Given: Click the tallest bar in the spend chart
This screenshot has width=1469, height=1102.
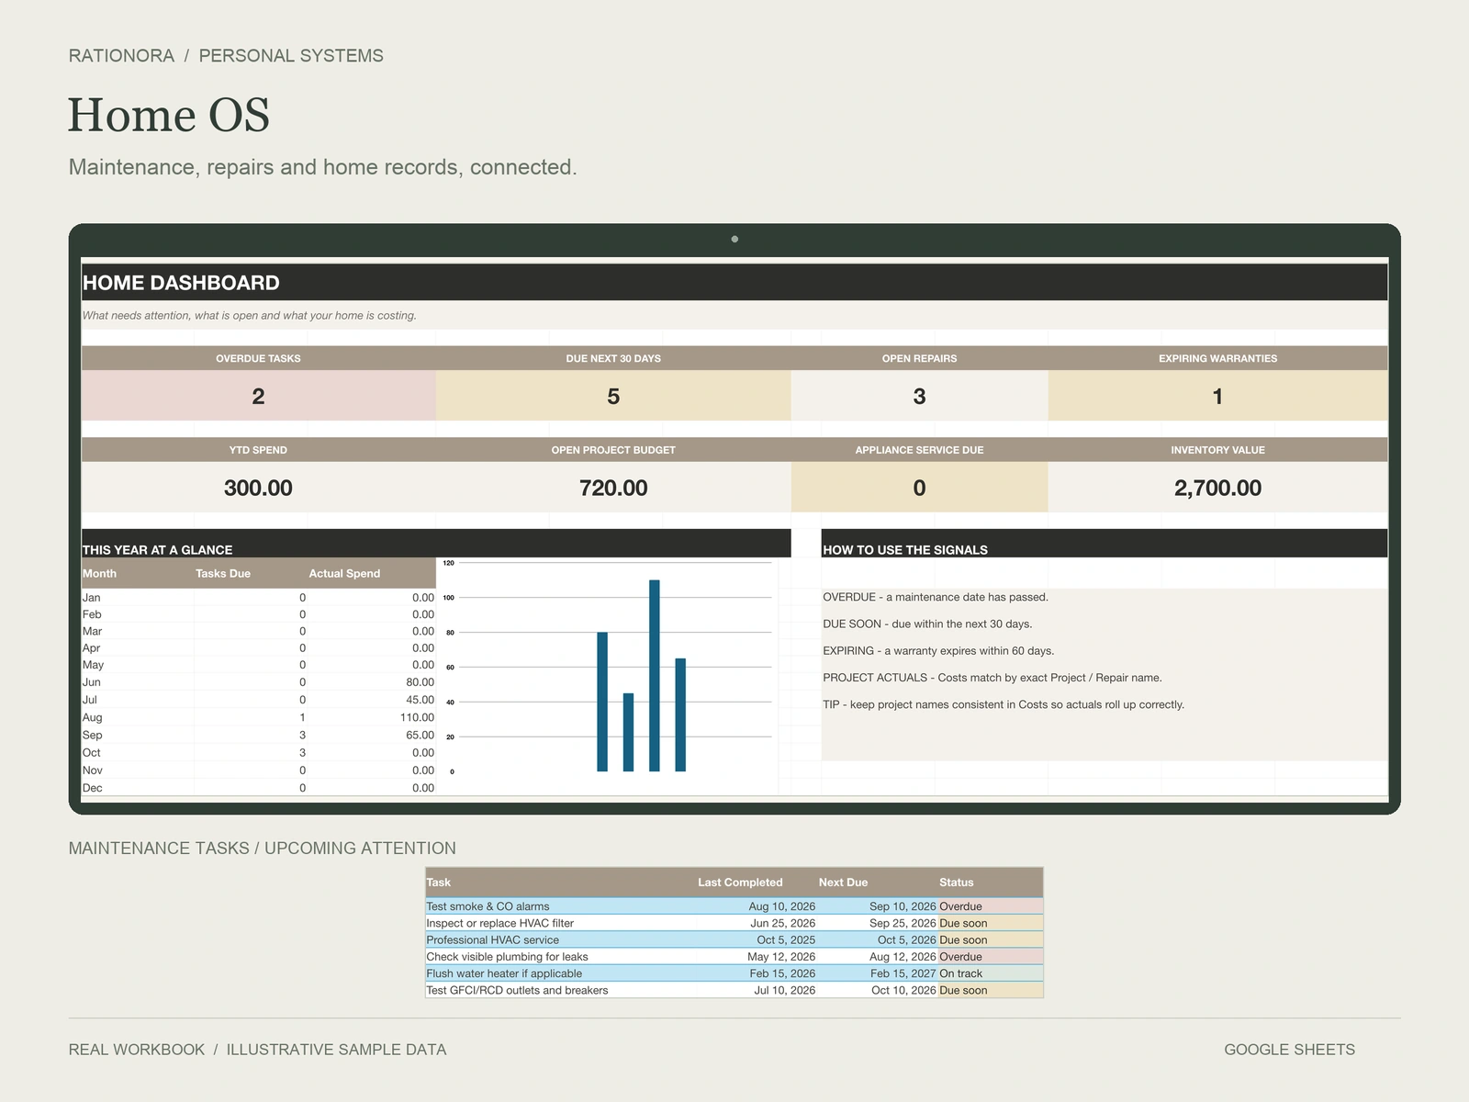Looking at the screenshot, I should pos(655,675).
